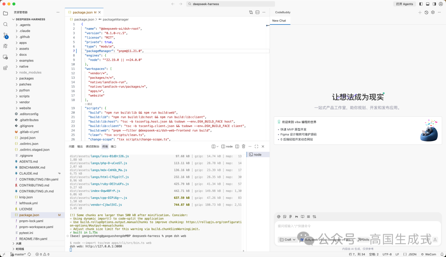Image resolution: width=446 pixels, height=257 pixels.
Task: Toggle the secondary sidebar visibility
Action: (434, 4)
